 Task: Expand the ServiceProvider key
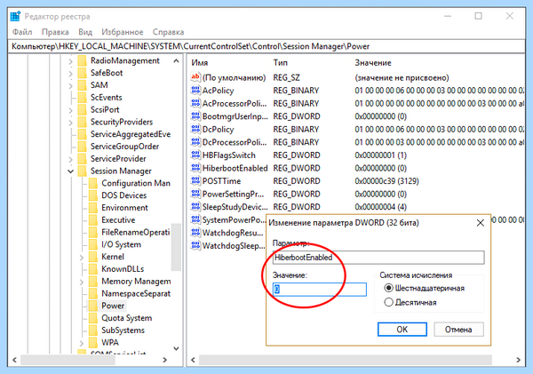tap(70, 159)
